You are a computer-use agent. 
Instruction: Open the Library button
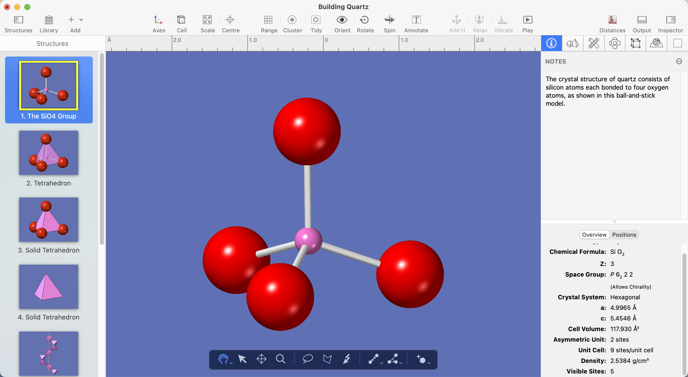pos(49,20)
